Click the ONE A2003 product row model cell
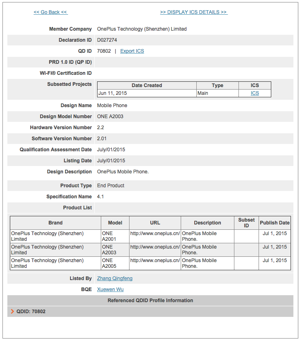The image size is (302, 341). 115,250
